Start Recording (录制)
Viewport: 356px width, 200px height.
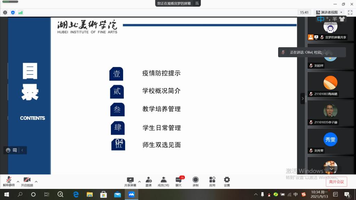point(195,181)
